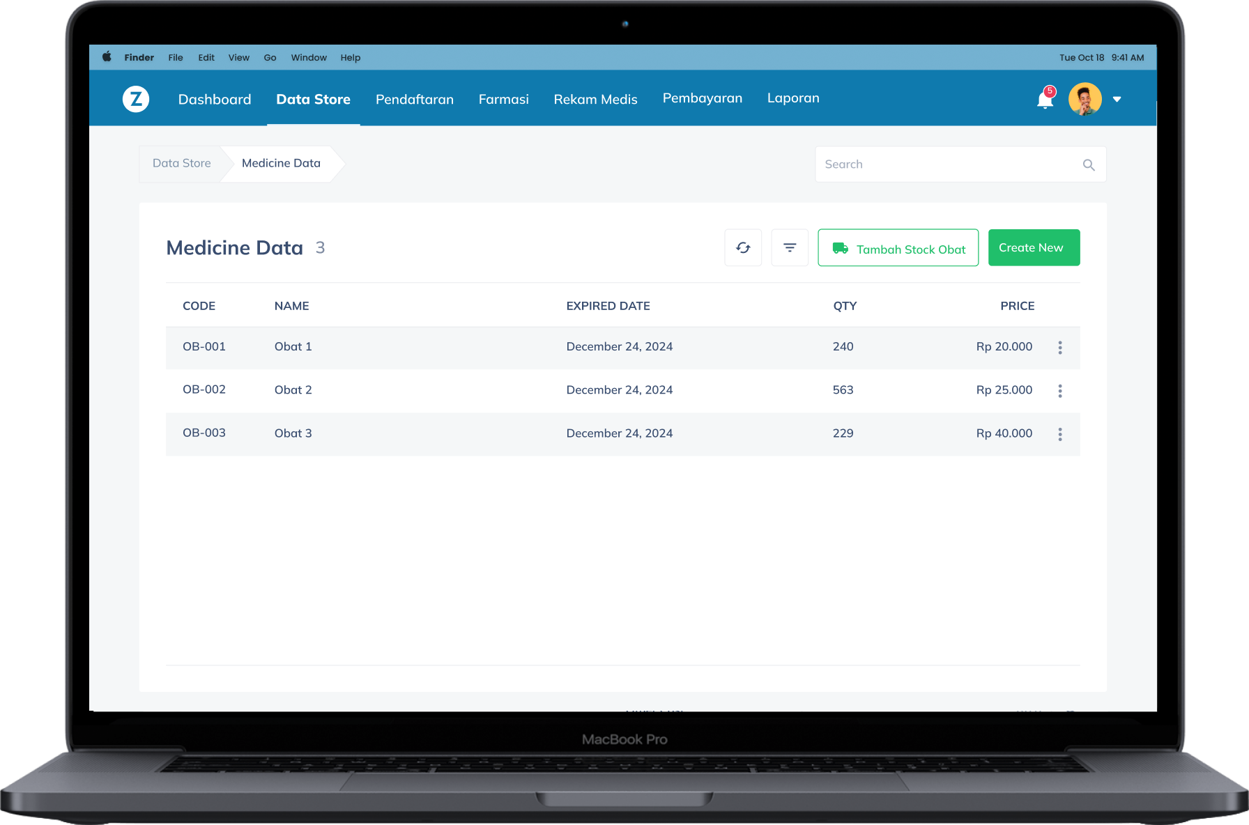Click the Z logo icon
The width and height of the screenshot is (1249, 825).
tap(136, 99)
